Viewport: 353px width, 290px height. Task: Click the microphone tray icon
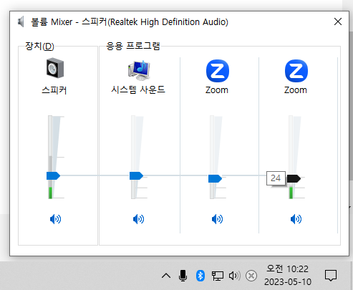click(x=183, y=276)
